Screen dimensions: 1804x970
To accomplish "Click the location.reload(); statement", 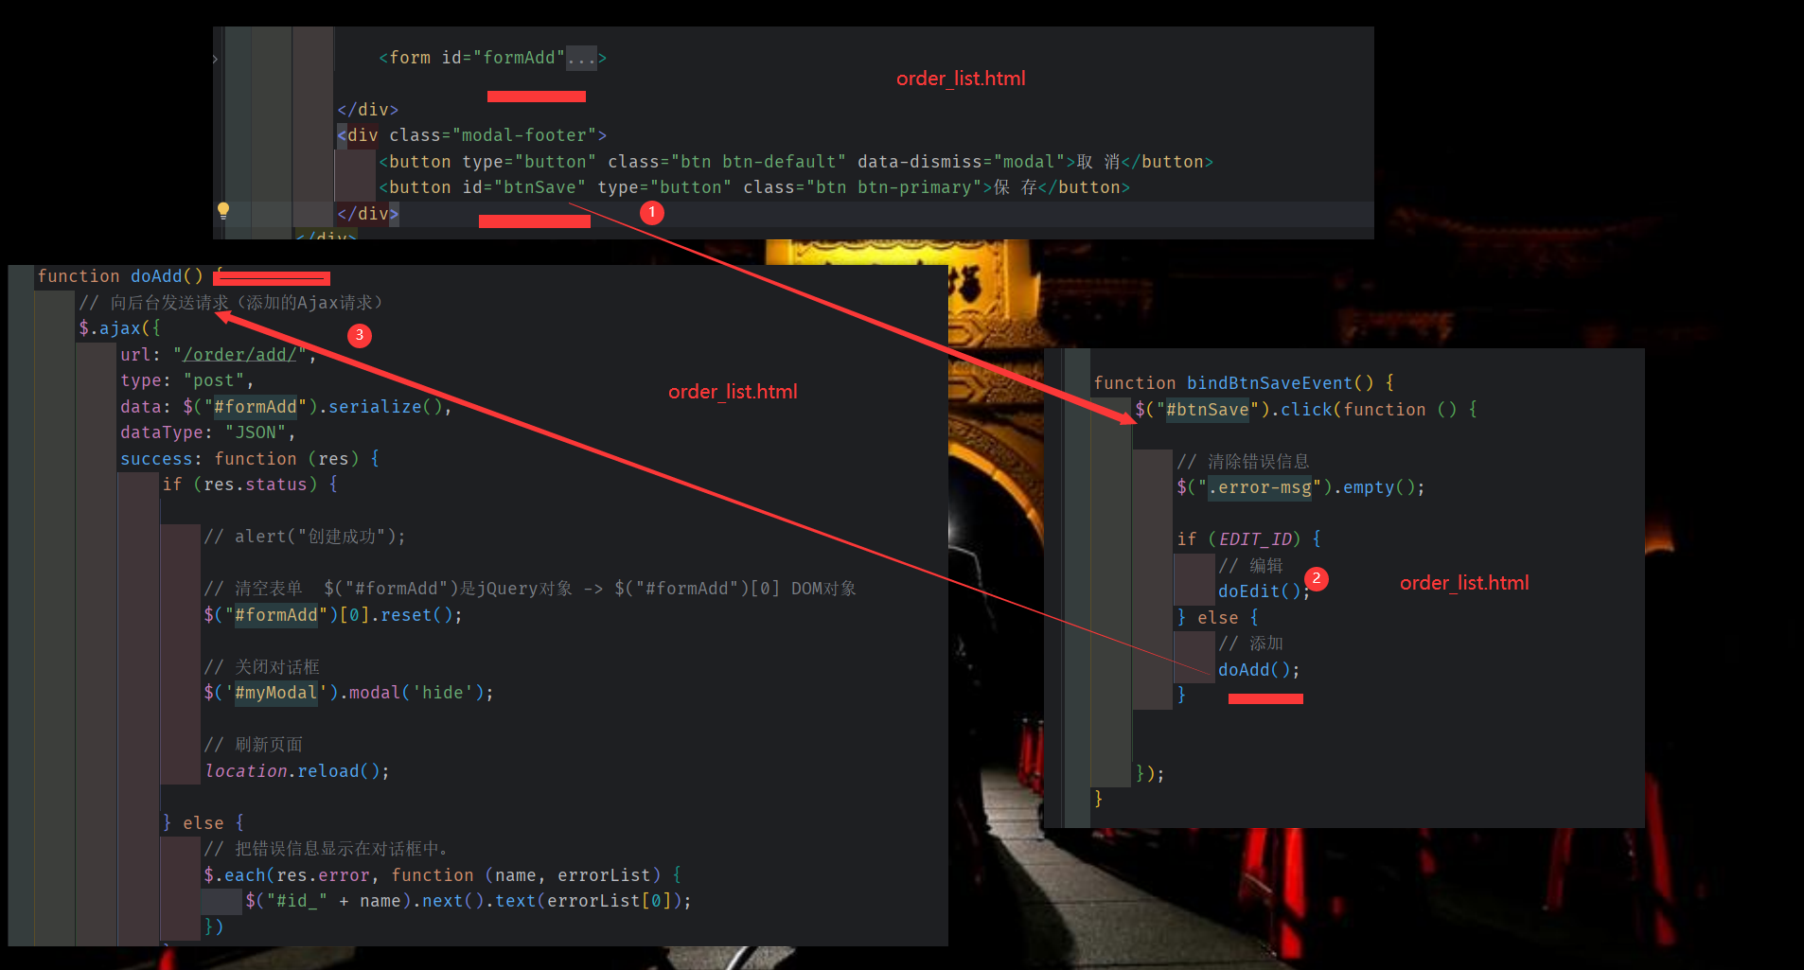I will pos(297,771).
